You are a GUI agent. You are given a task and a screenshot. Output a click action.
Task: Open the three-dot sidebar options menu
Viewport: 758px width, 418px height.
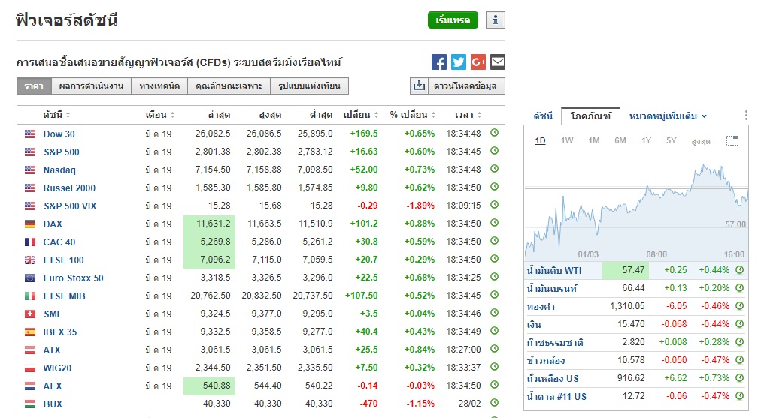(x=747, y=116)
